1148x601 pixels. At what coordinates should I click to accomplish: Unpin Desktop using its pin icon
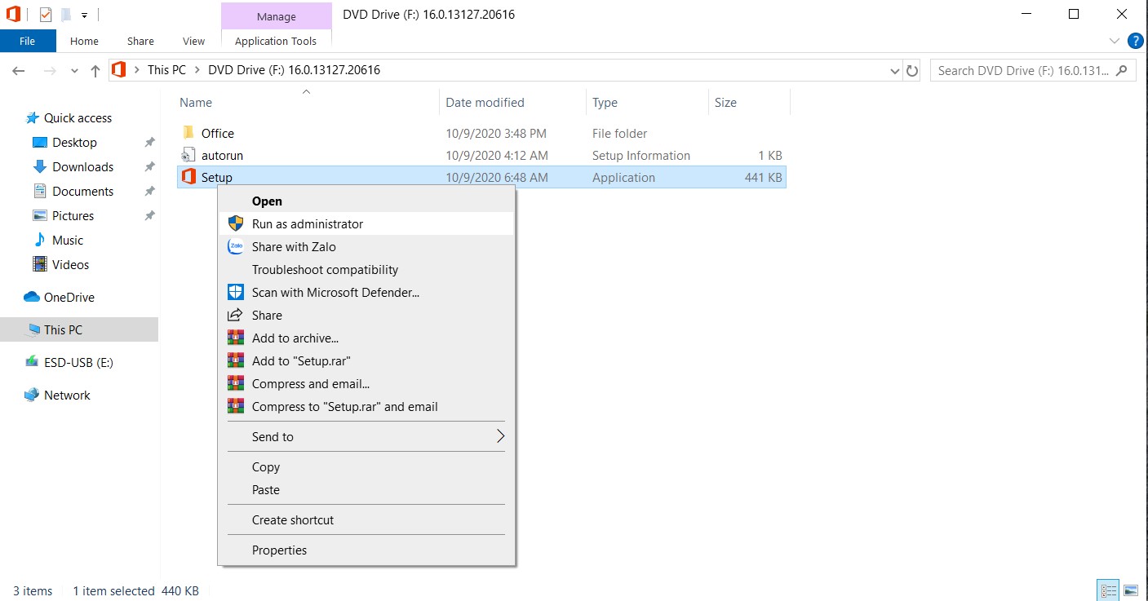coord(149,143)
